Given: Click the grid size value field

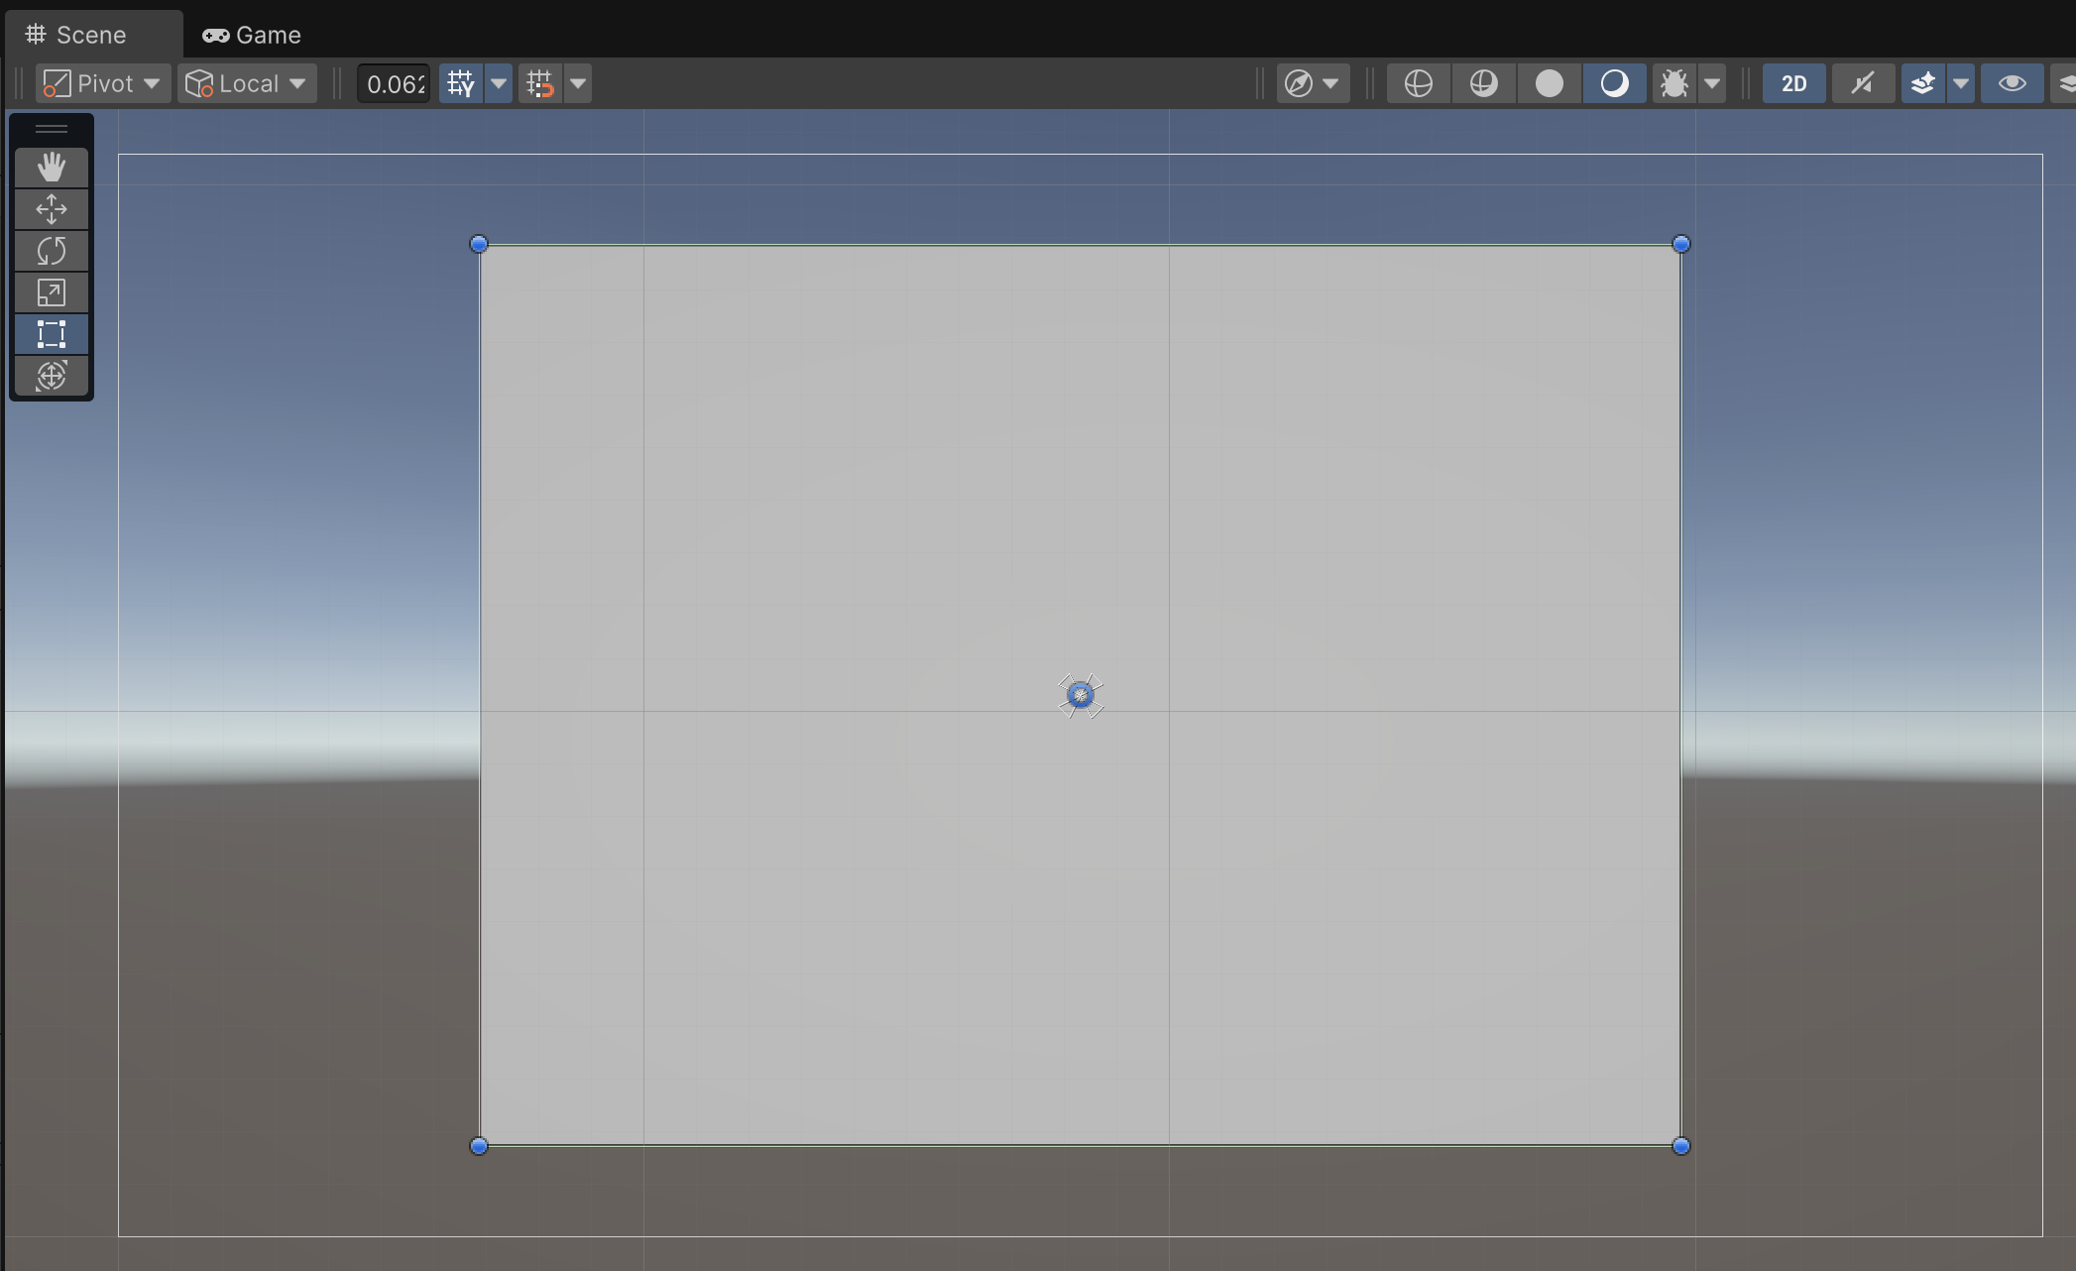Looking at the screenshot, I should (395, 83).
